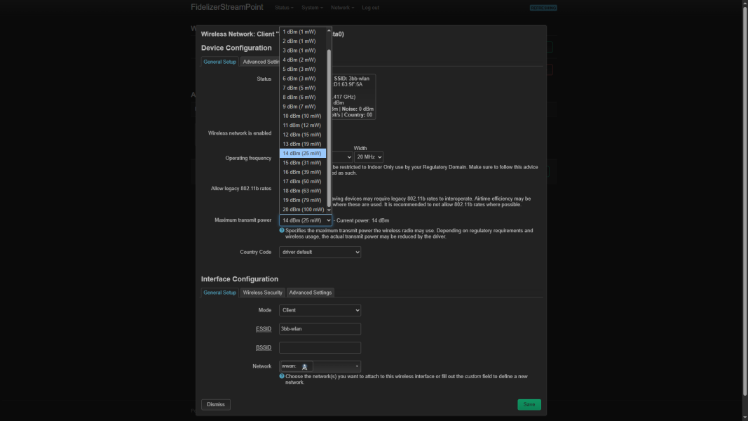The width and height of the screenshot is (748, 421).
Task: Click the REFRESHING indicator badge in header
Action: (543, 8)
